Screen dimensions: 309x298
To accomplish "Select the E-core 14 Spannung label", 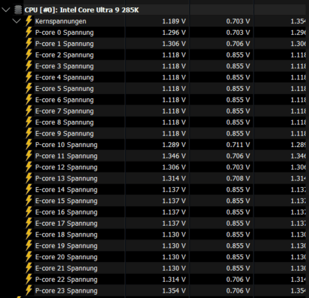I will click(66, 190).
